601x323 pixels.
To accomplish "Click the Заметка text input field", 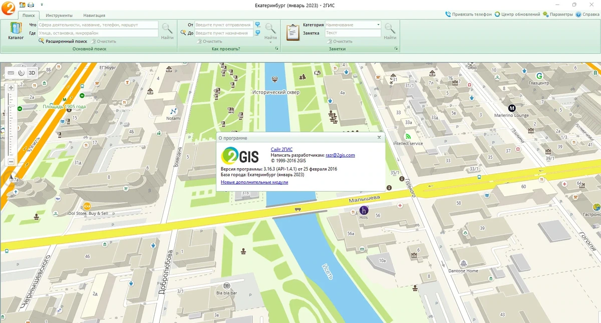I will [353, 33].
